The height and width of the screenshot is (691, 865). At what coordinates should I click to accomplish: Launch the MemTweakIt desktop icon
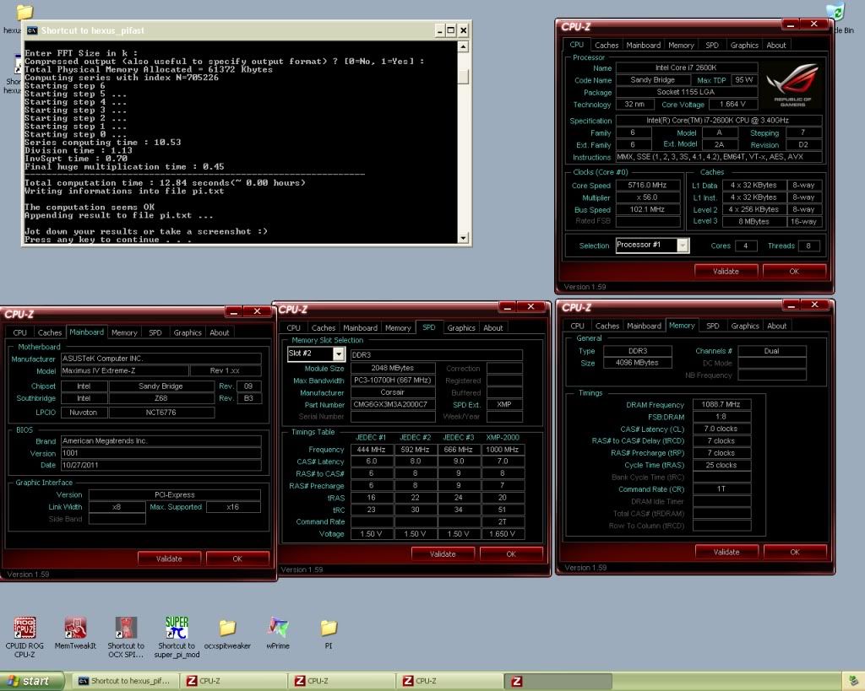75,629
